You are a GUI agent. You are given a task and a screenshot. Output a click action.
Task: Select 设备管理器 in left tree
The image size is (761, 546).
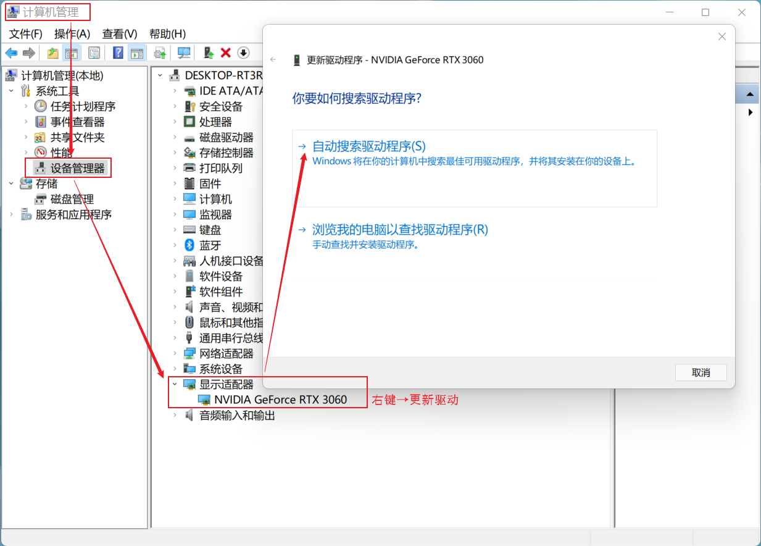pos(78,168)
